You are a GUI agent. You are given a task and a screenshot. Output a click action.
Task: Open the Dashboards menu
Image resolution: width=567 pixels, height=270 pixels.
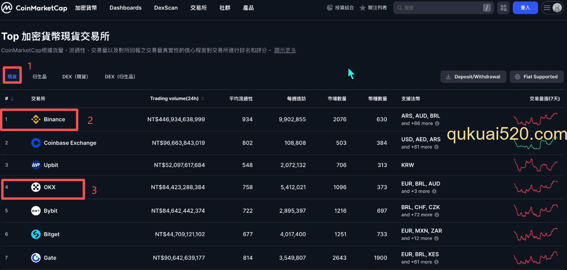point(125,8)
